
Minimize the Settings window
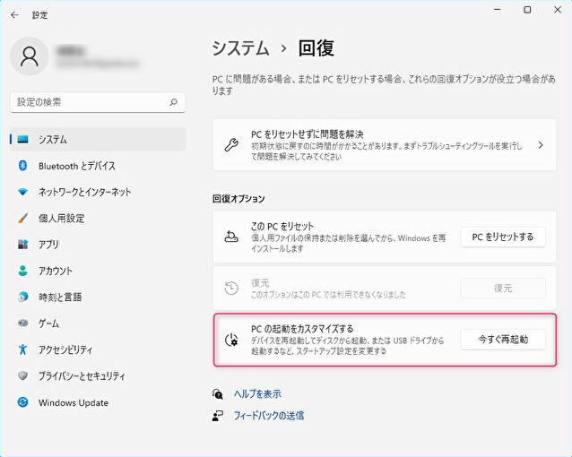[x=498, y=10]
